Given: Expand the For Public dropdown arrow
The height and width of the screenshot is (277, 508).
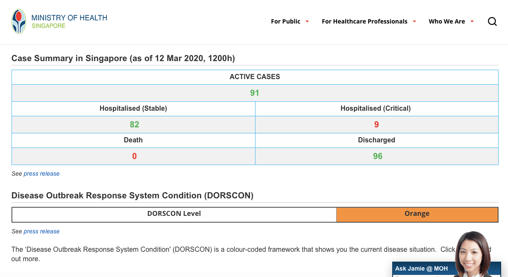Looking at the screenshot, I should click(307, 21).
